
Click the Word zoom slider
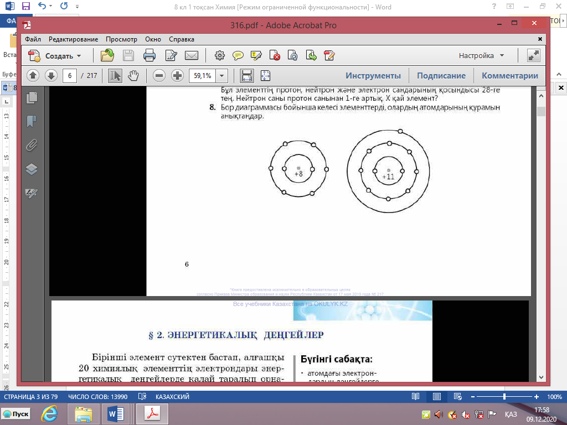coord(504,397)
